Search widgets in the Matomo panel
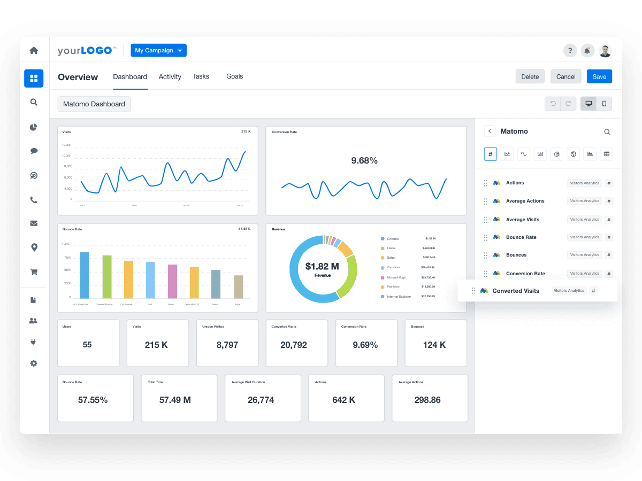 click(607, 131)
